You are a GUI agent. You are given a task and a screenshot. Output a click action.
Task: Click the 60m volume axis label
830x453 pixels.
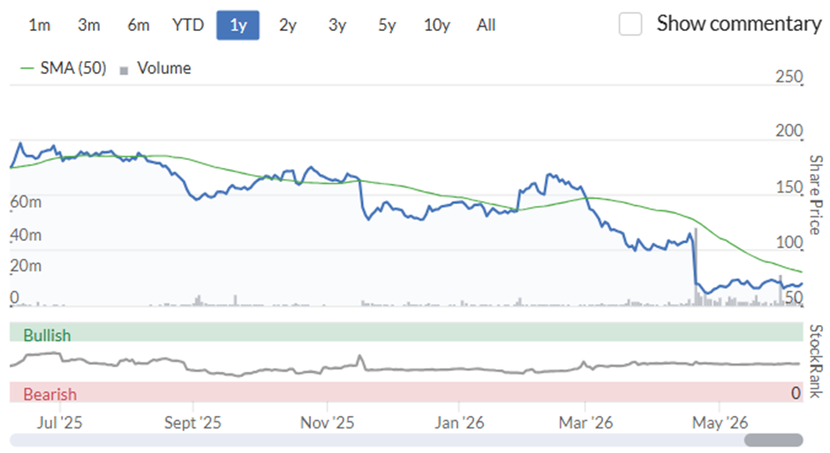(26, 201)
